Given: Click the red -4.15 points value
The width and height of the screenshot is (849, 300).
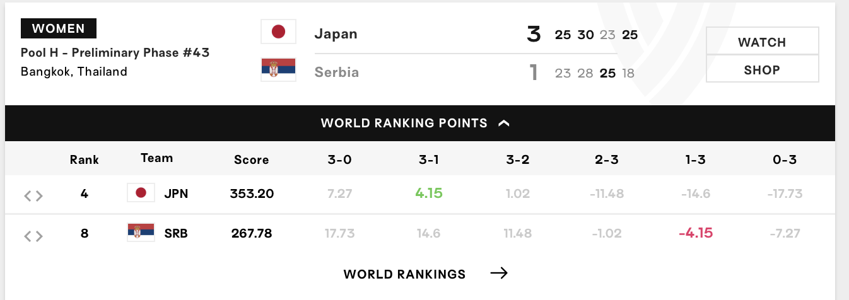Looking at the screenshot, I should [695, 233].
